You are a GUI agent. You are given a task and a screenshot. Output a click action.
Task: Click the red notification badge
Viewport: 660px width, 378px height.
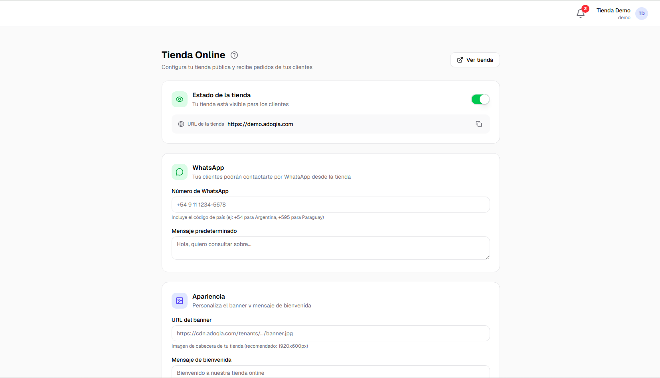click(585, 9)
